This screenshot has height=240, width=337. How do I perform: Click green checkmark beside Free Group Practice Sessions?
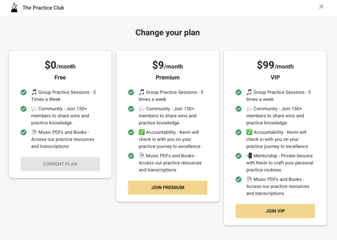click(x=23, y=92)
